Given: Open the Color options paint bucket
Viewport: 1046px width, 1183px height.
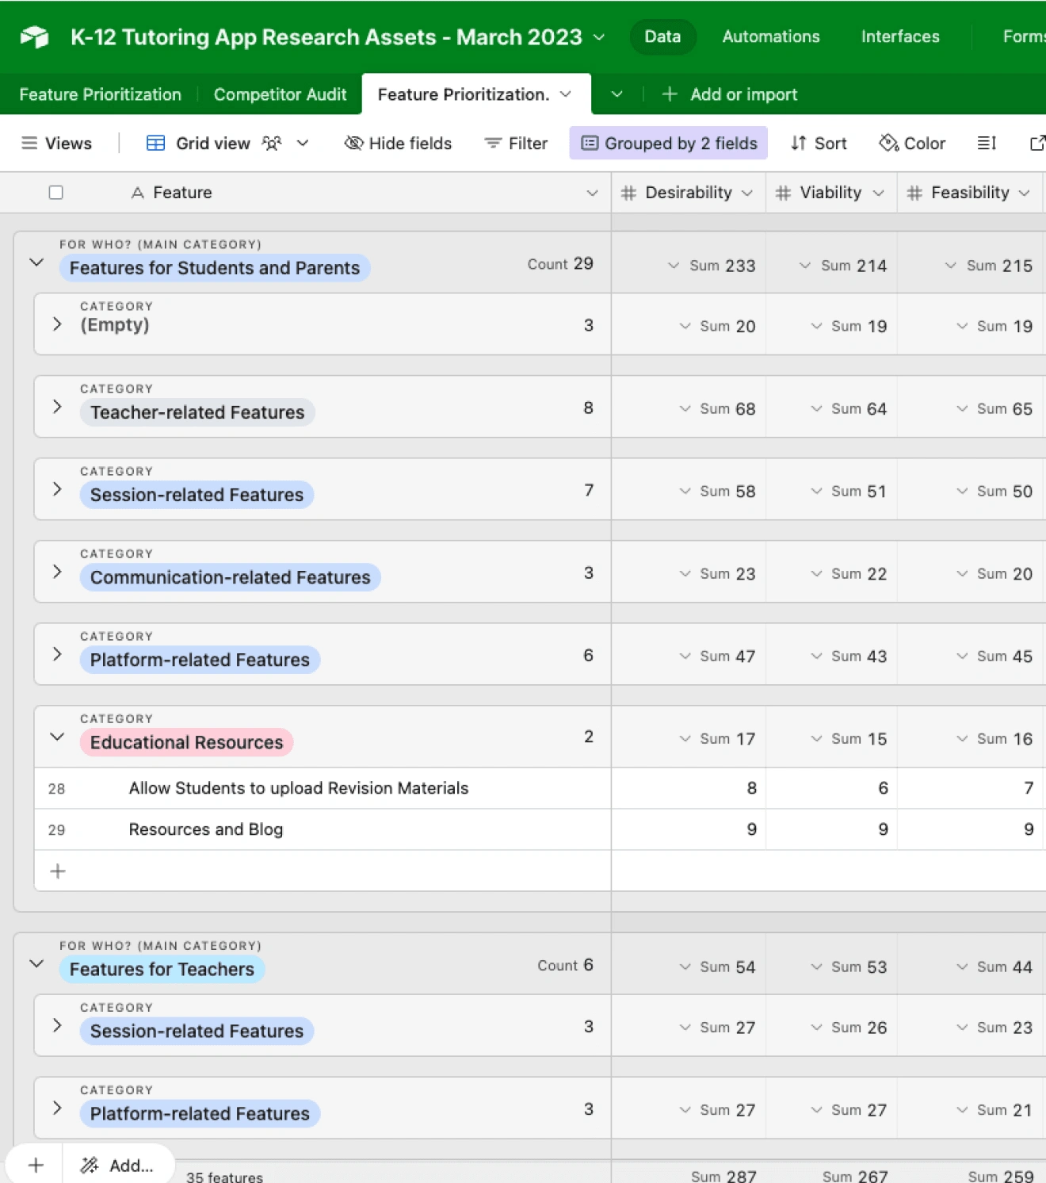Looking at the screenshot, I should 889,144.
